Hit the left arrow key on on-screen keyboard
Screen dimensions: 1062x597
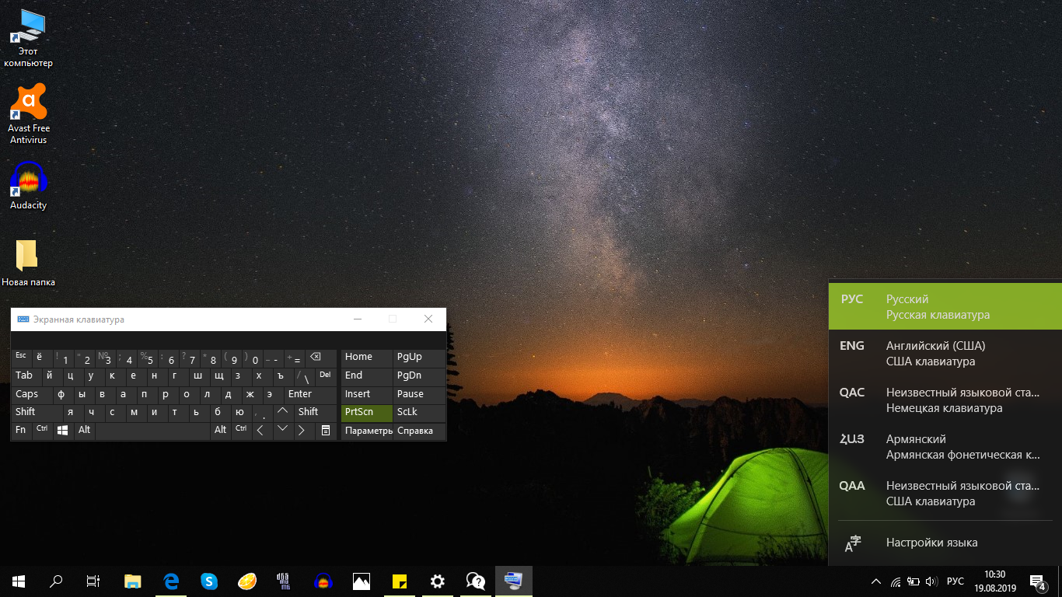261,430
